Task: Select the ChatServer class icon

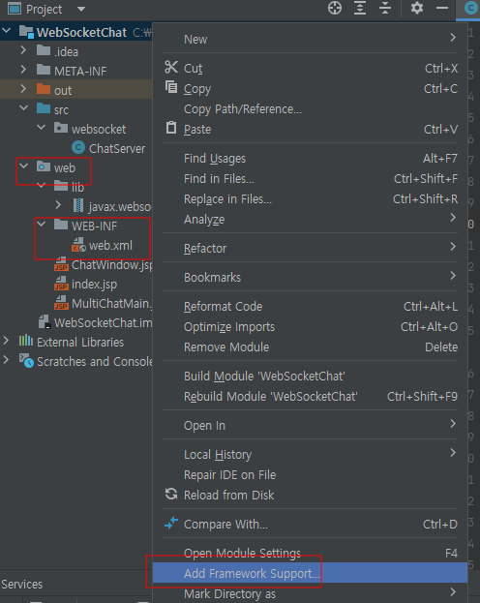Action: [78, 147]
